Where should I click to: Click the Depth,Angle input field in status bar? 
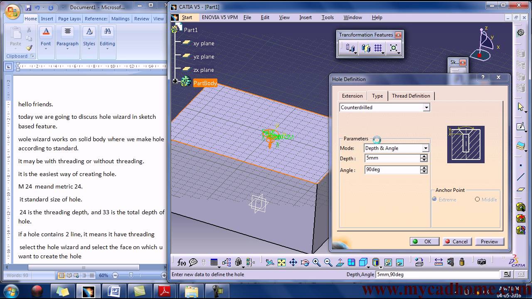pos(437,274)
